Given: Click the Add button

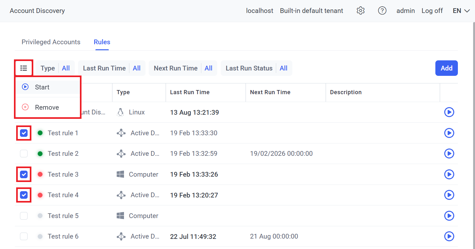Looking at the screenshot, I should (x=446, y=68).
